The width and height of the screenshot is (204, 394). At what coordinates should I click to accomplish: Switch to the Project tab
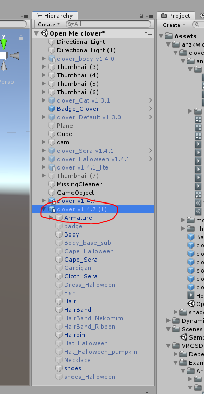pos(176,16)
